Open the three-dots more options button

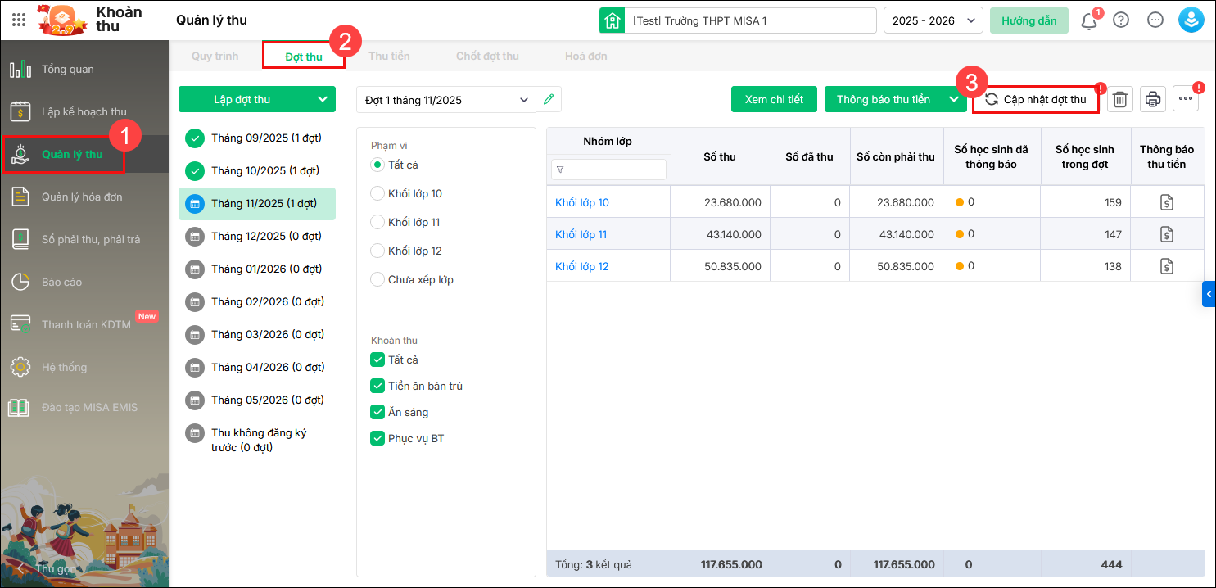click(x=1185, y=99)
